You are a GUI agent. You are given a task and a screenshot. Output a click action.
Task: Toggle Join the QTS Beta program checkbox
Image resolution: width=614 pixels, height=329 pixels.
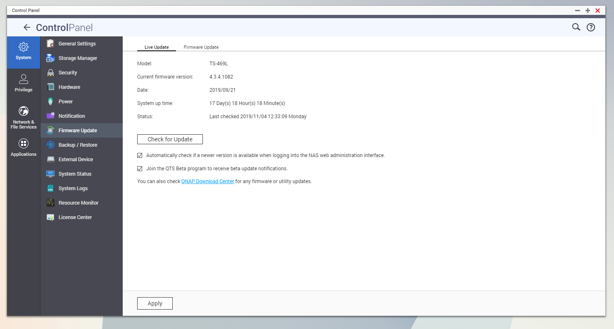click(x=140, y=169)
